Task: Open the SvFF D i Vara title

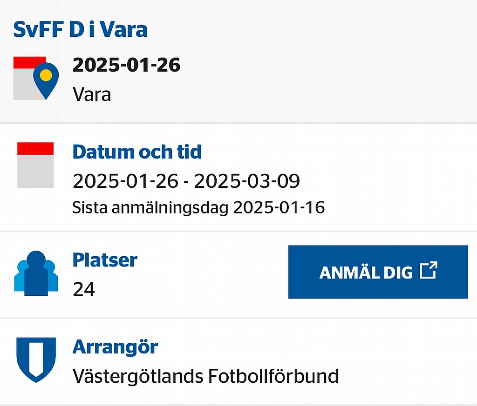Action: [80, 29]
